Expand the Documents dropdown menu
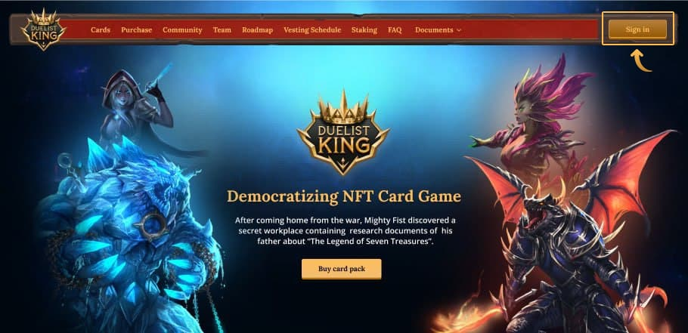The height and width of the screenshot is (333, 688). click(438, 29)
